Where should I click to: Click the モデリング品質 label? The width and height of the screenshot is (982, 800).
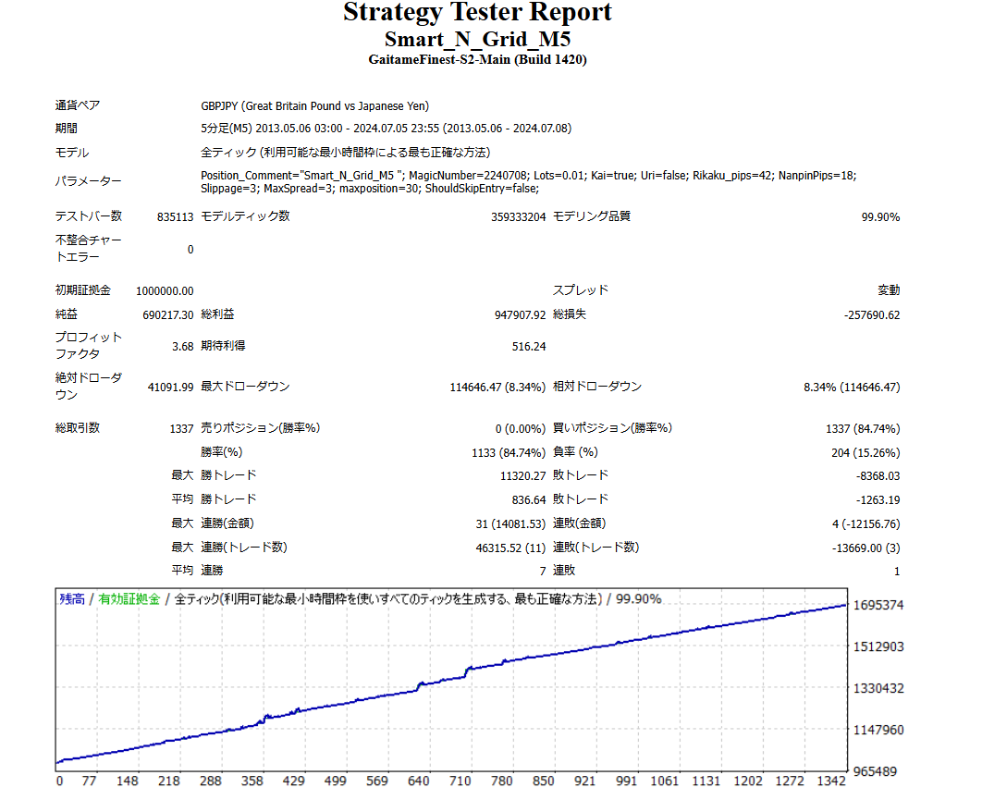(x=591, y=216)
